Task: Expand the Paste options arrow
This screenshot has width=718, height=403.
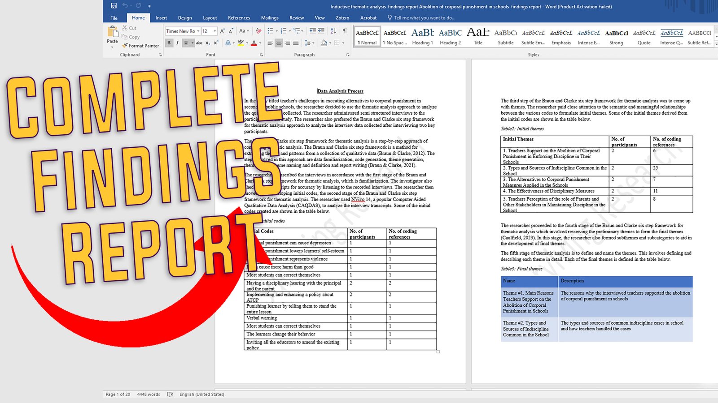Action: 112,47
